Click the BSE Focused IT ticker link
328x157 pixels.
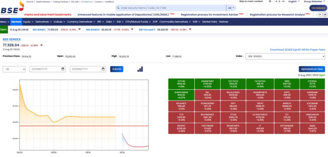147,30
